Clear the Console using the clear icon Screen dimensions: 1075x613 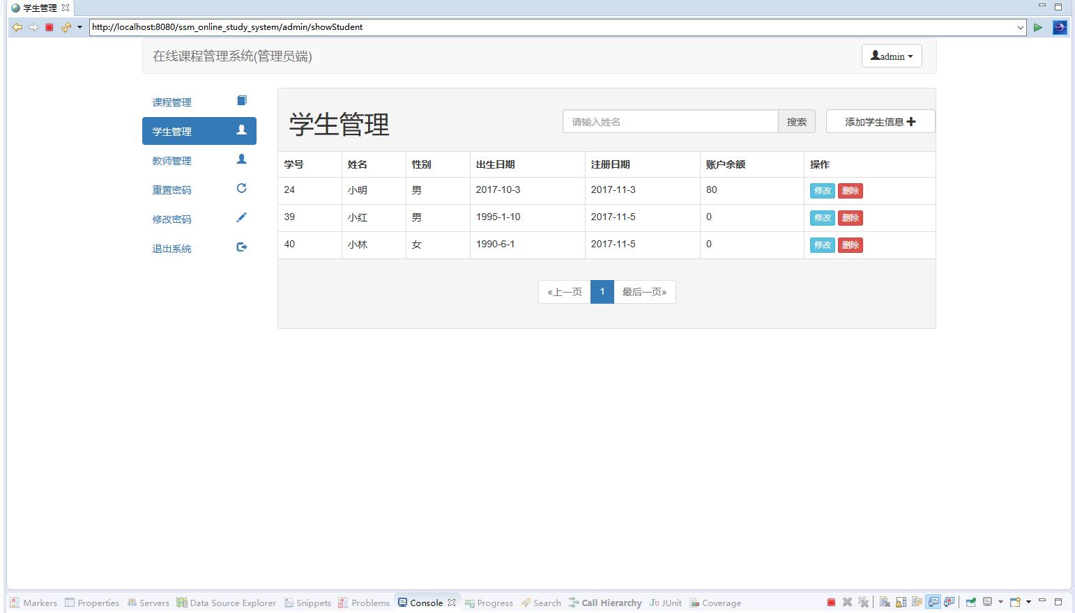885,601
